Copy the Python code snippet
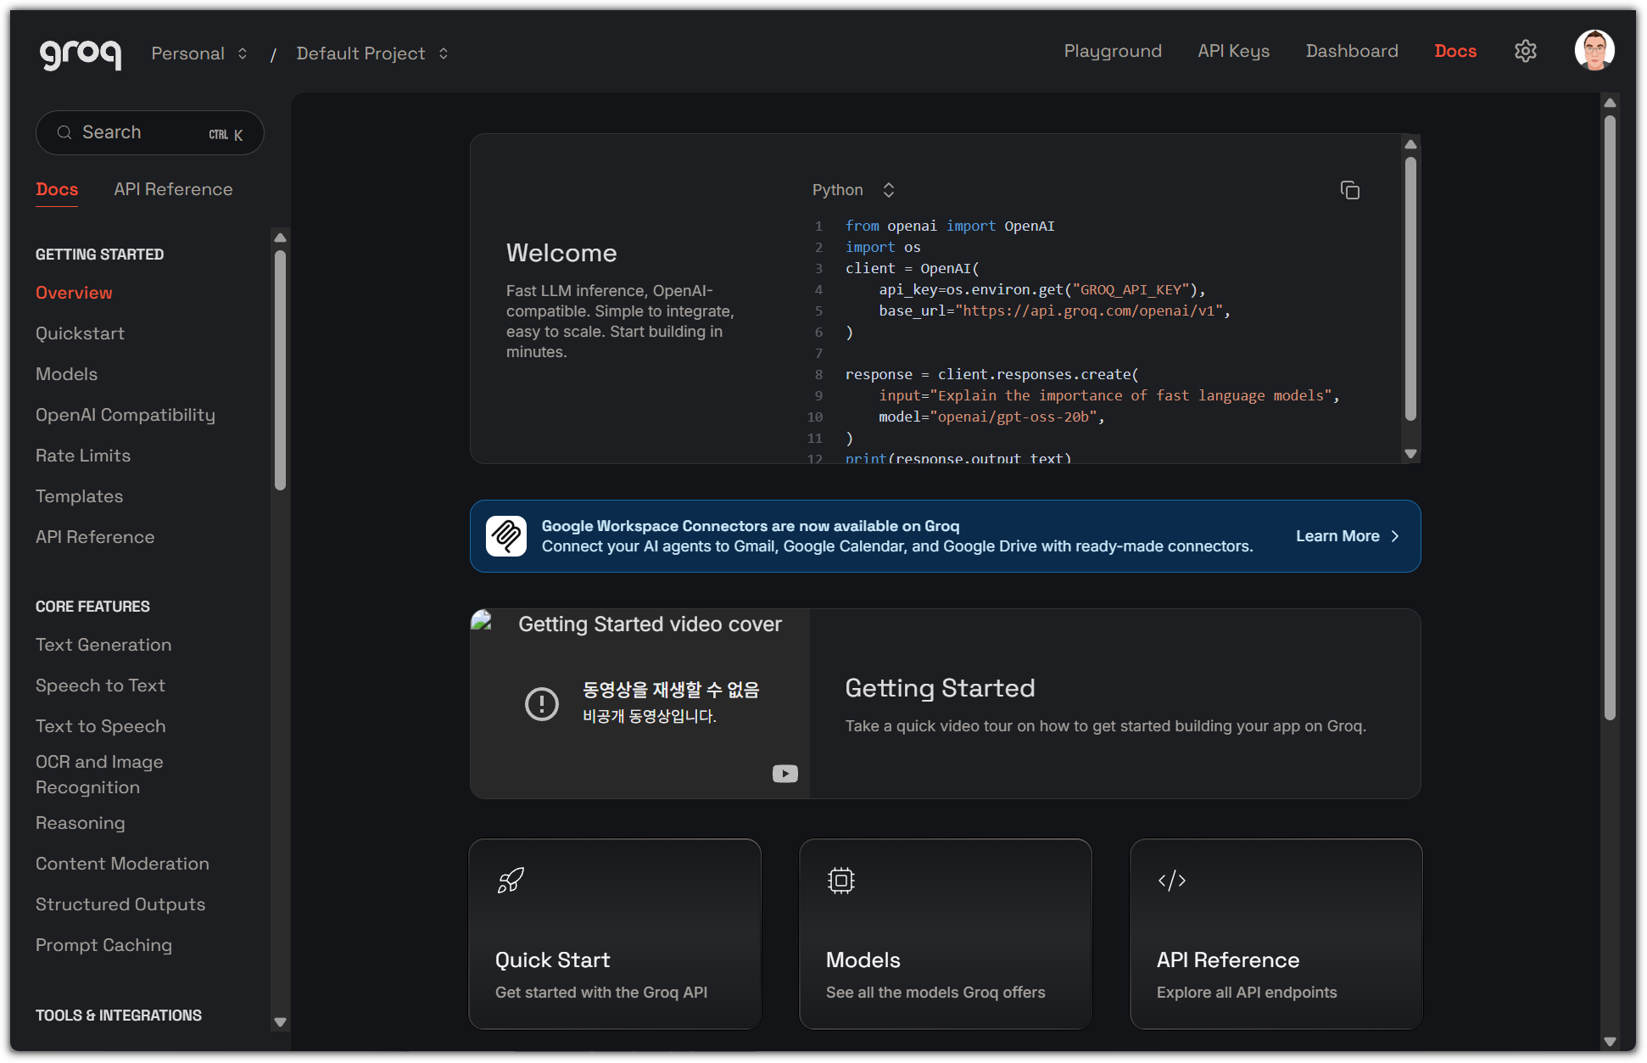1647x1063 pixels. coord(1349,190)
